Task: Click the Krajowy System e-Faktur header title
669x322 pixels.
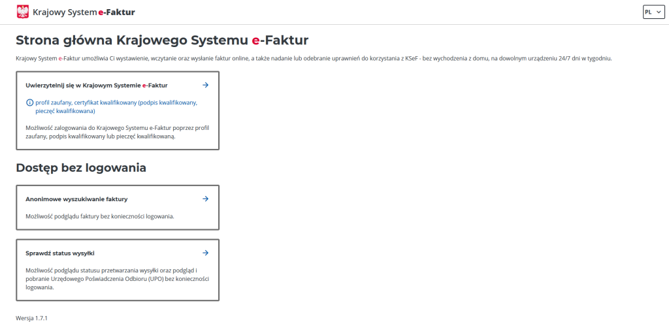Action: coord(84,12)
